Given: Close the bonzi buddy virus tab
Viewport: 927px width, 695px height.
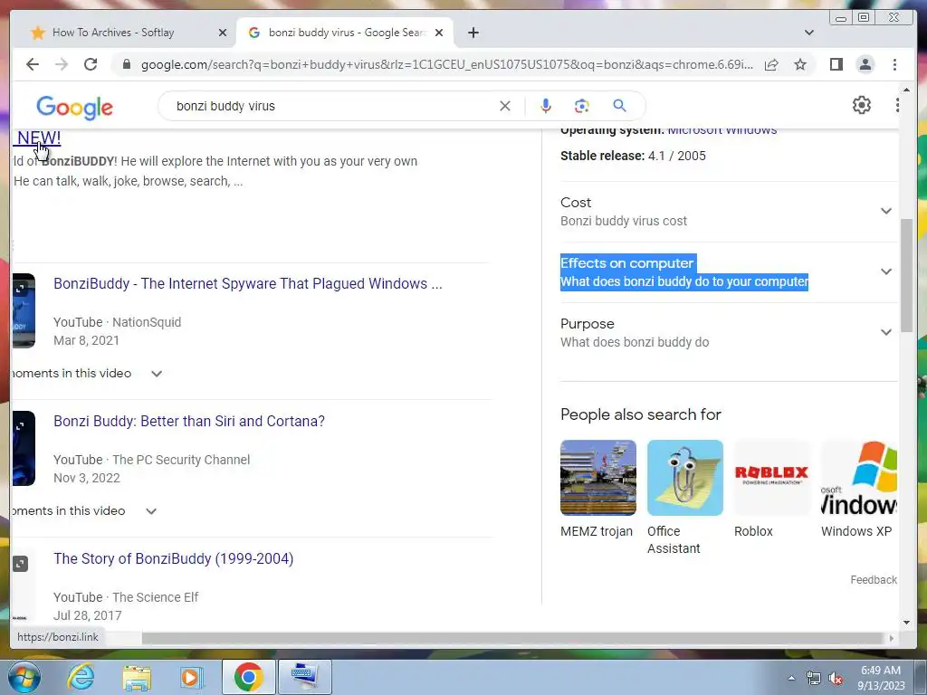Looking at the screenshot, I should coord(439,33).
